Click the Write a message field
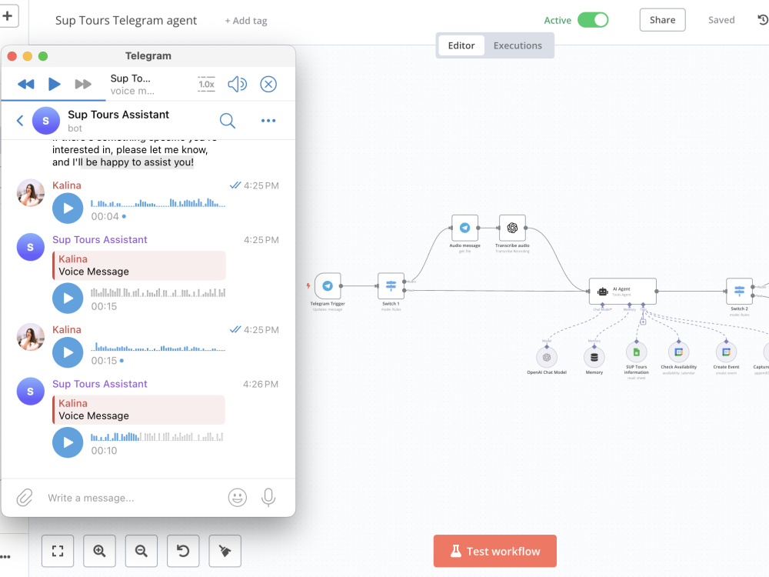 pyautogui.click(x=132, y=498)
